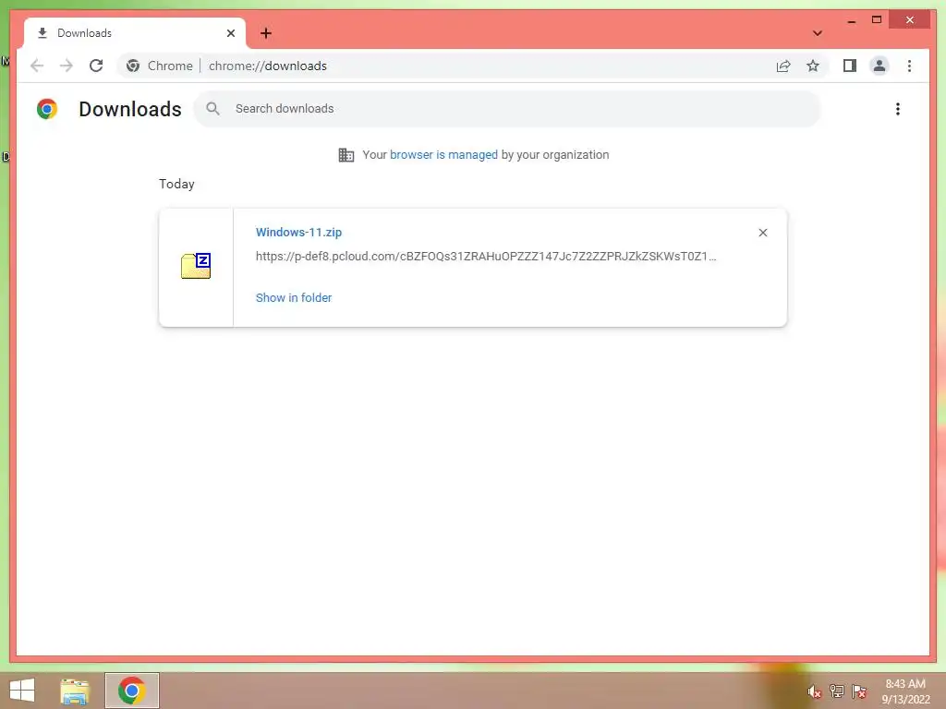This screenshot has width=946, height=709.
Task: Click the taskbar clock showing 8:43 AM
Action: 905,691
